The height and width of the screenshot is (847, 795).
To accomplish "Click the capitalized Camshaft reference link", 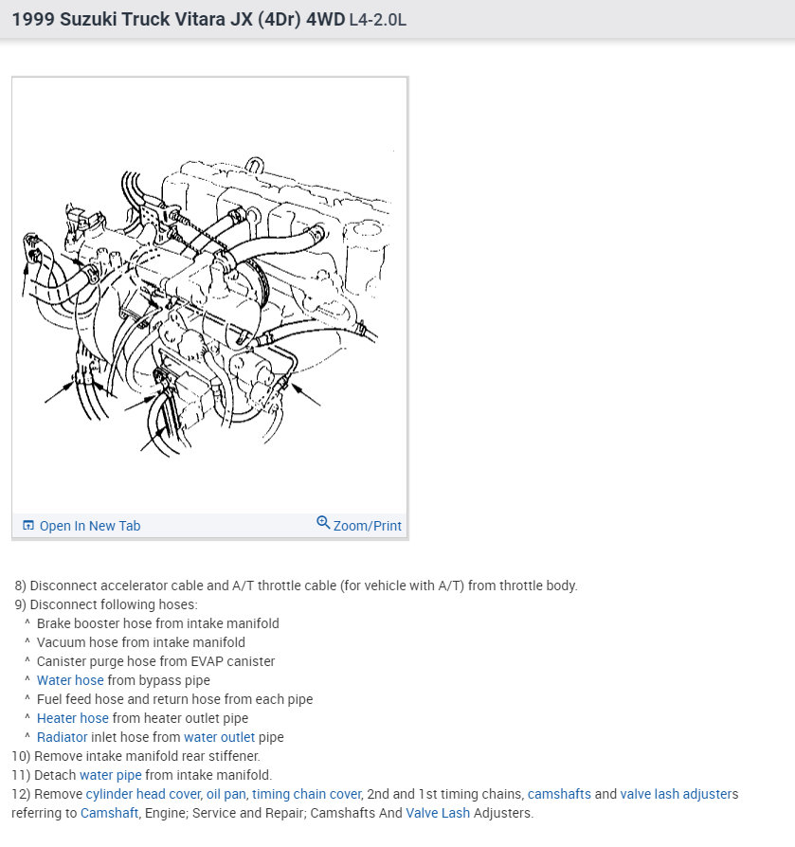I will 110,813.
